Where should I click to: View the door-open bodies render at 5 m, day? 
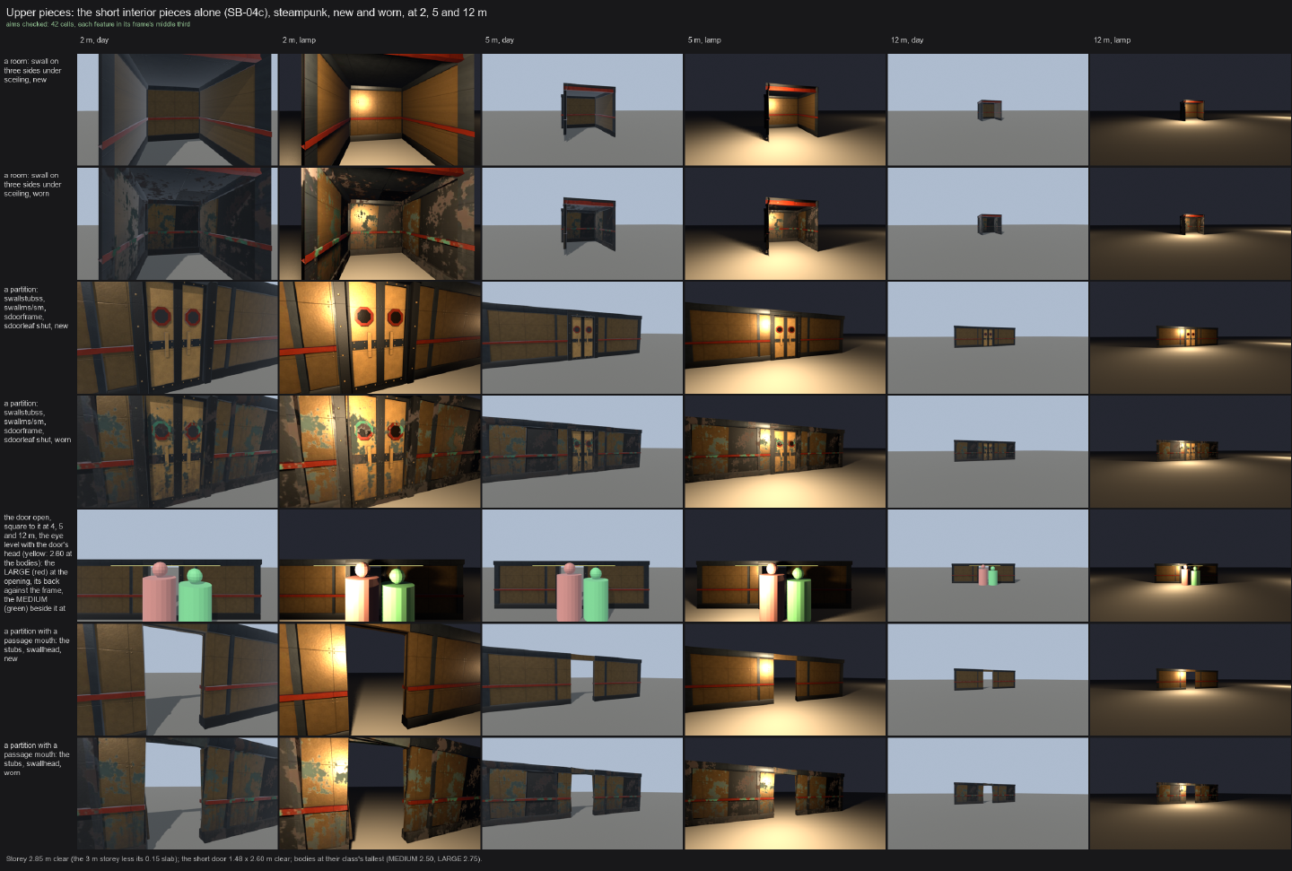(x=582, y=565)
